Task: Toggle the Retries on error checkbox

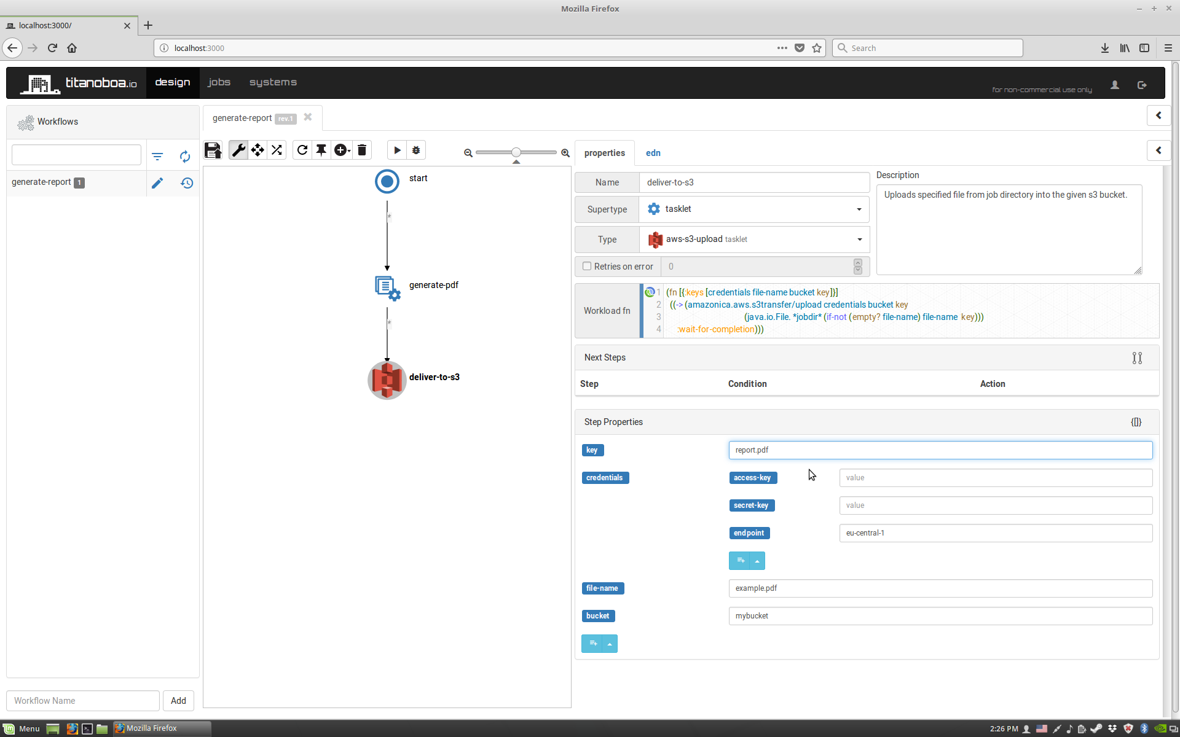Action: click(x=587, y=266)
